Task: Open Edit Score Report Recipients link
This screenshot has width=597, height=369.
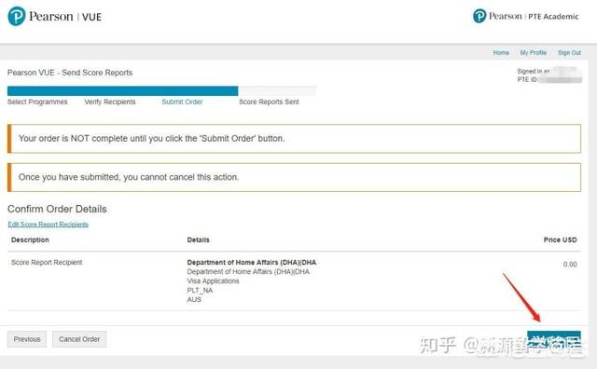Action: tap(48, 225)
